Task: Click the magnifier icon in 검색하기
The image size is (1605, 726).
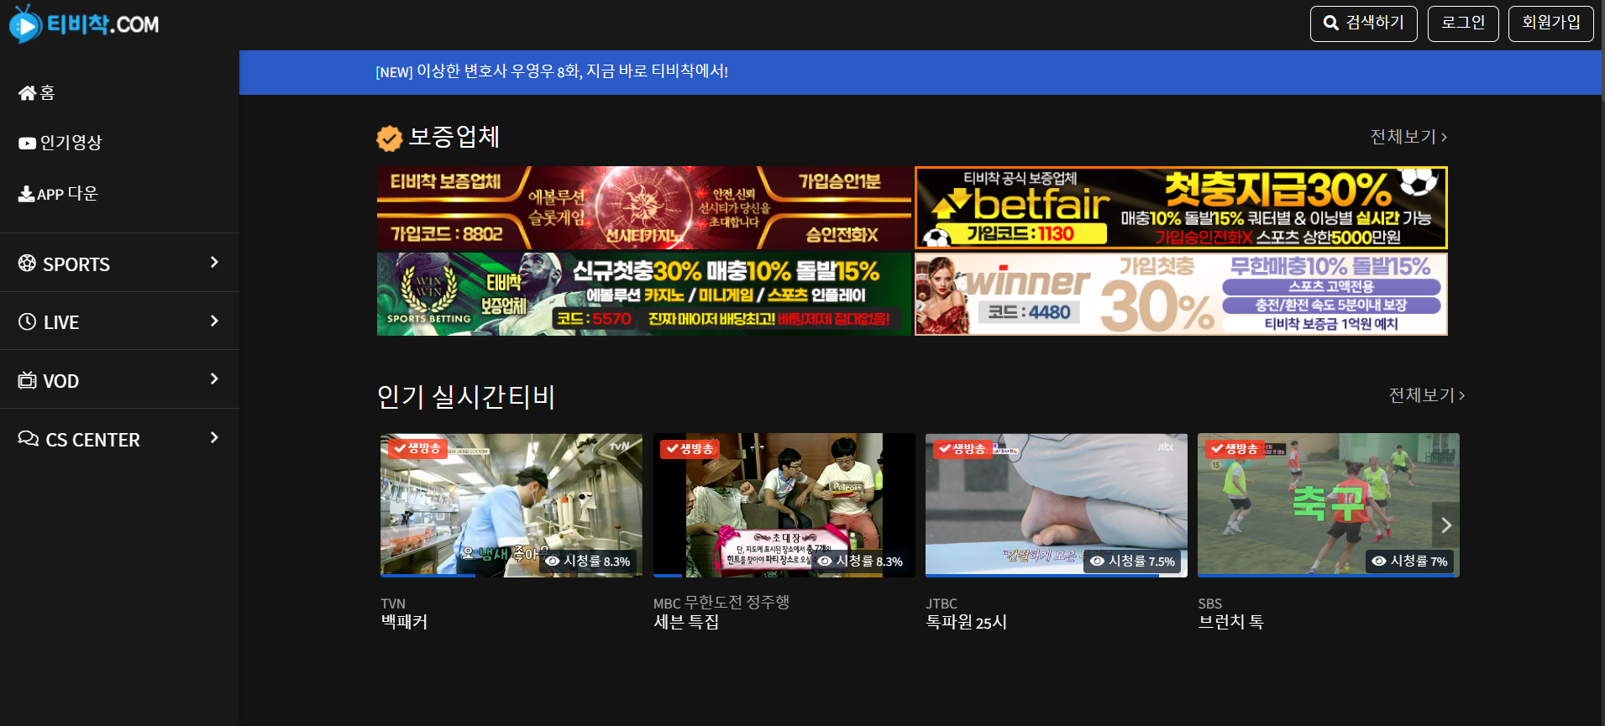Action: (x=1330, y=23)
